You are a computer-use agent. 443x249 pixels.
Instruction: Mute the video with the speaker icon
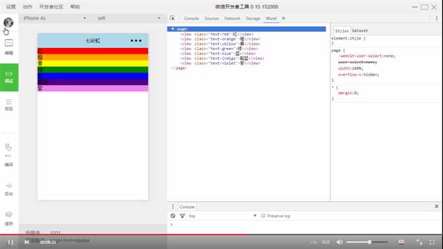340,242
